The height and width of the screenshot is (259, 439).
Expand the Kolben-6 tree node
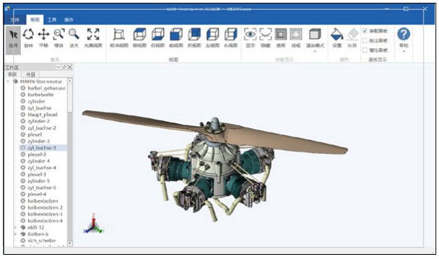coord(15,234)
